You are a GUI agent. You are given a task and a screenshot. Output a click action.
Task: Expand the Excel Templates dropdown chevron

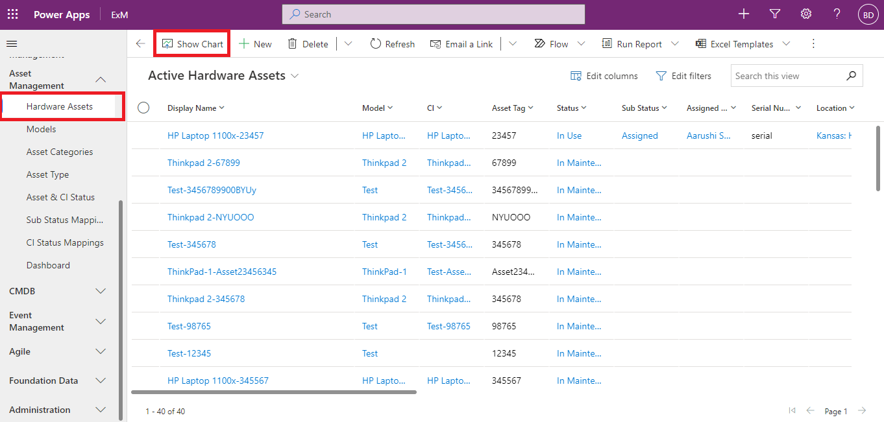pyautogui.click(x=786, y=44)
